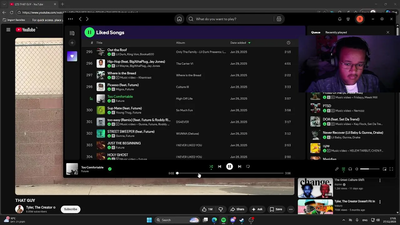Image resolution: width=400 pixels, height=225 pixels.
Task: Open Spotify notifications bell
Action: [x=340, y=19]
